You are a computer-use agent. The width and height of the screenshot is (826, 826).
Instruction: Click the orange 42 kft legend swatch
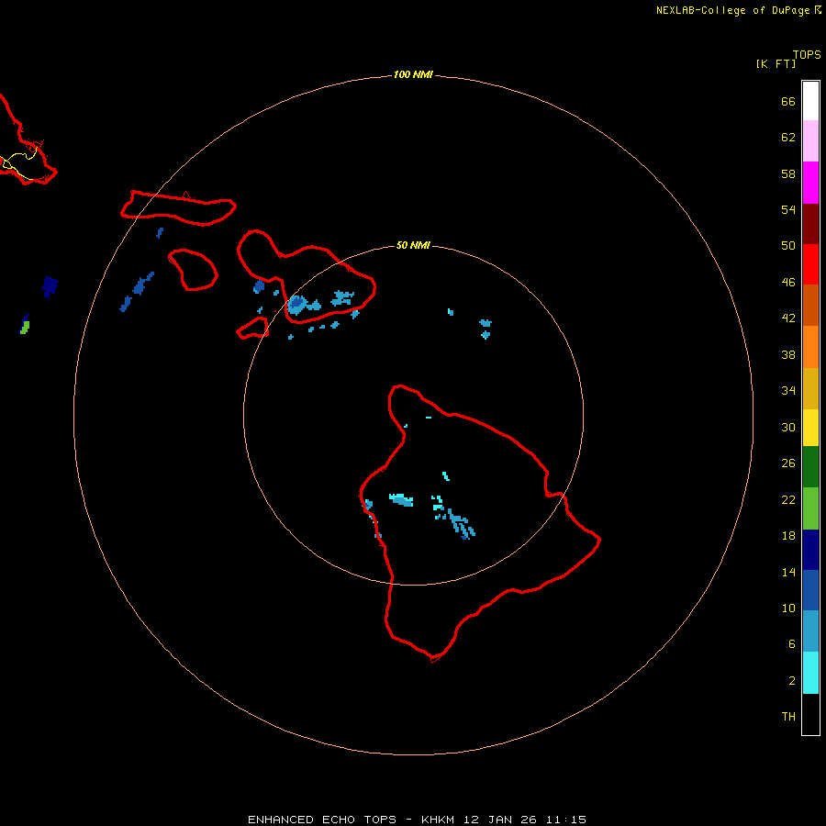click(810, 347)
